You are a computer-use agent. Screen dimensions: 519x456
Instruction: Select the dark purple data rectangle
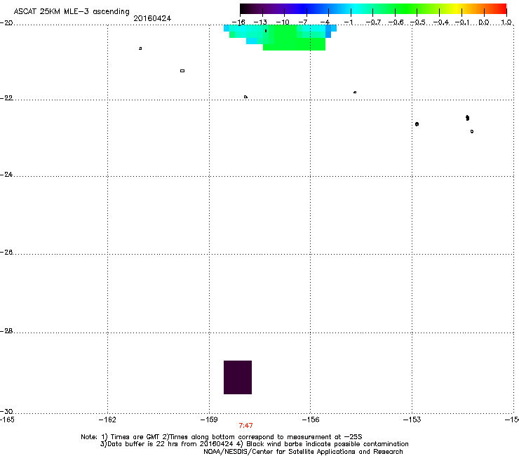238,377
